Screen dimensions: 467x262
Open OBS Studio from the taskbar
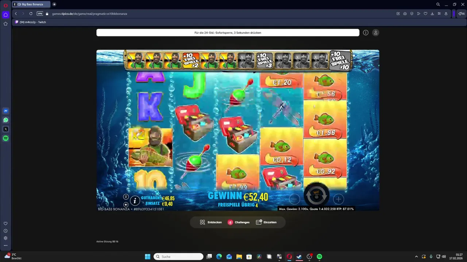[x=309, y=257]
